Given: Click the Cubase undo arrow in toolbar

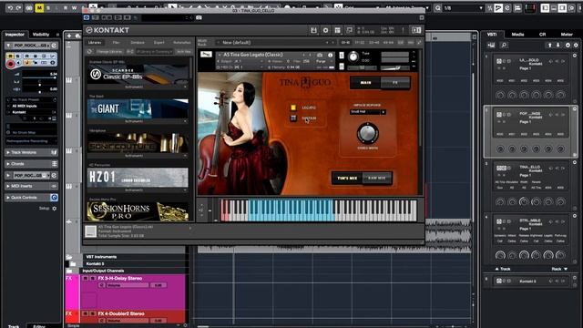Looking at the screenshot, I should click(x=10, y=8).
